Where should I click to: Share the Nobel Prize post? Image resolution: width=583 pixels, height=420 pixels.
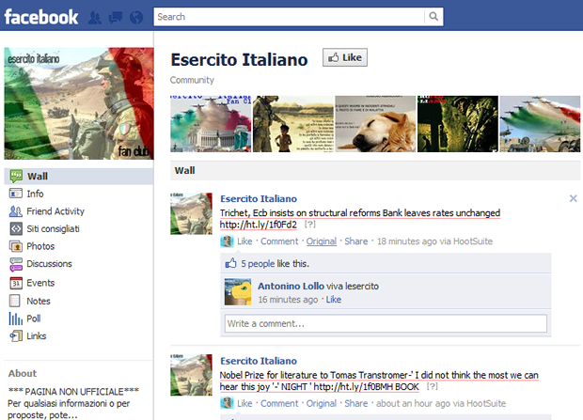tap(355, 403)
